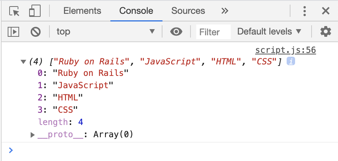Toggle the live expression eye icon
The image size is (338, 161).
[x=176, y=31]
